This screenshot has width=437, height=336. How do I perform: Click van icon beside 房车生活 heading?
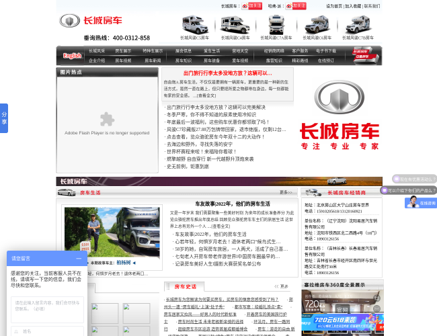point(67,192)
